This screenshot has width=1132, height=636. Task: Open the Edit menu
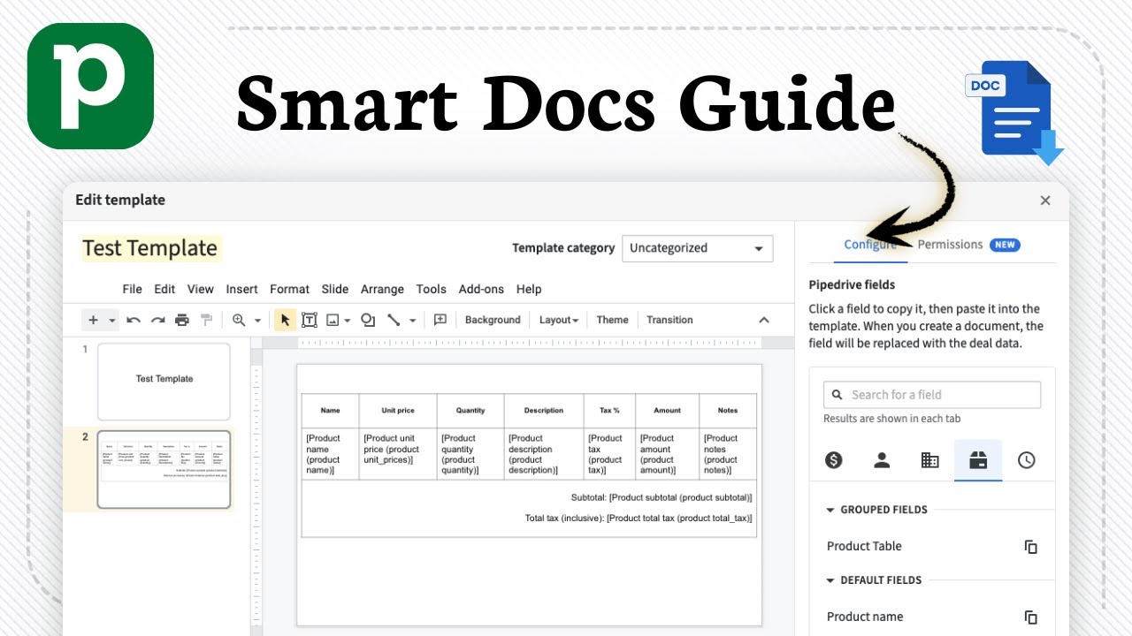pos(164,289)
